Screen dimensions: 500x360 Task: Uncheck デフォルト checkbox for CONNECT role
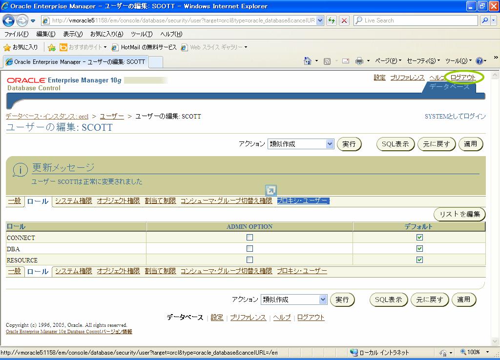point(419,238)
